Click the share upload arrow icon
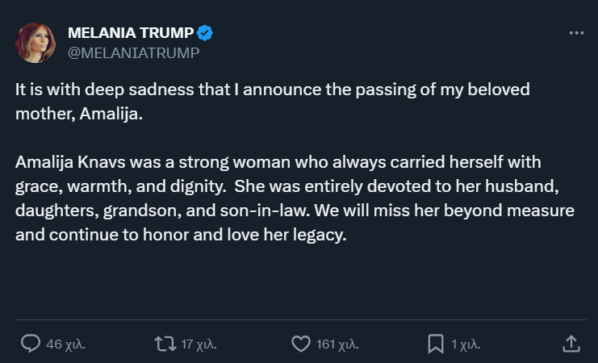The width and height of the screenshot is (598, 363). (571, 343)
